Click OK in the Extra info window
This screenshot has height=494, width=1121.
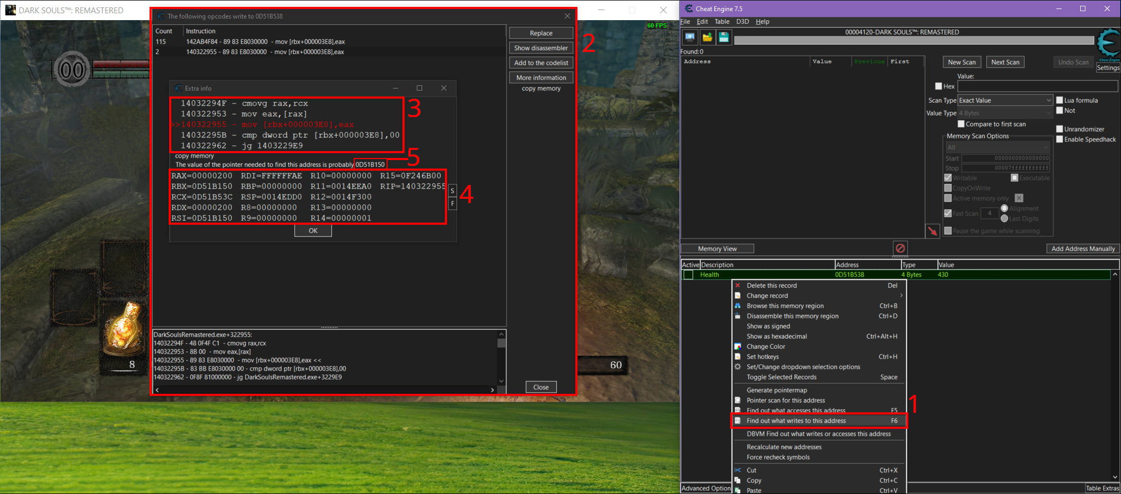tap(313, 231)
